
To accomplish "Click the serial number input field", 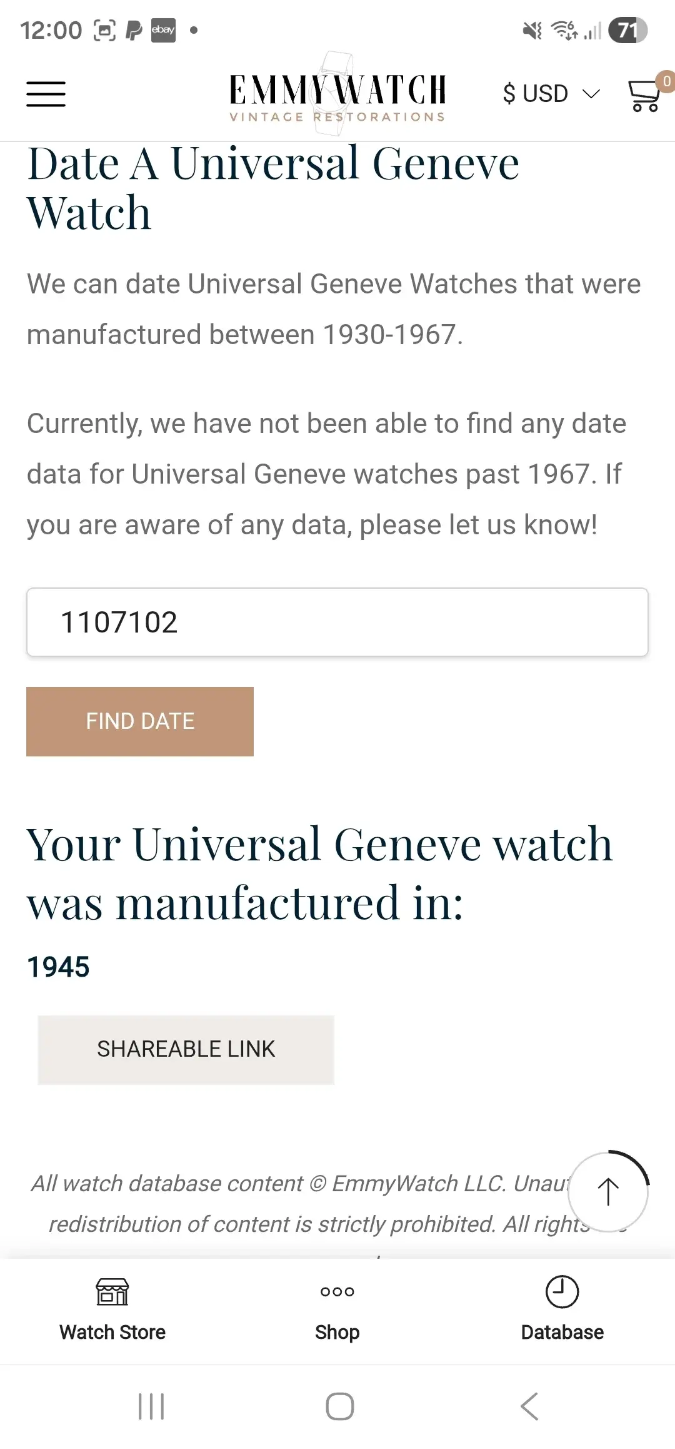I will [336, 621].
